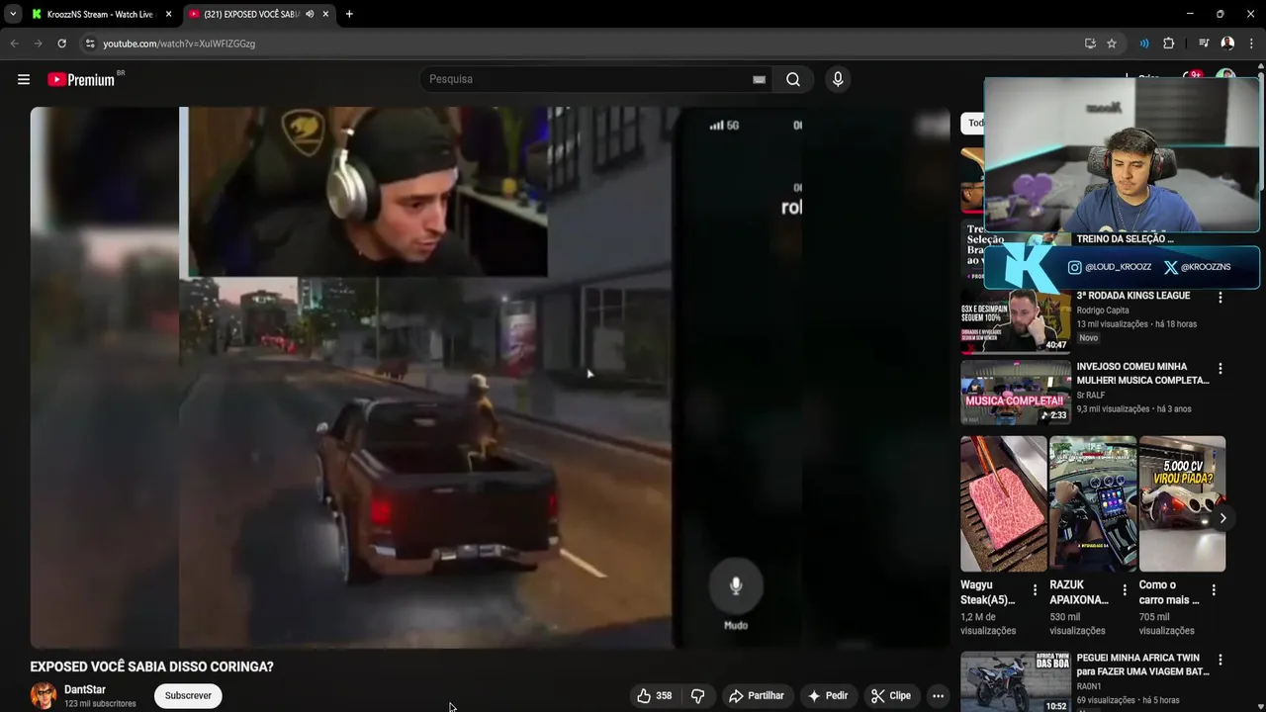1266x712 pixels.
Task: Like the video with thumbs up
Action: pyautogui.click(x=655, y=696)
